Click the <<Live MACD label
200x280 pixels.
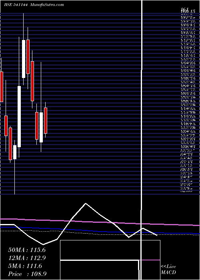pyautogui.click(x=168, y=270)
